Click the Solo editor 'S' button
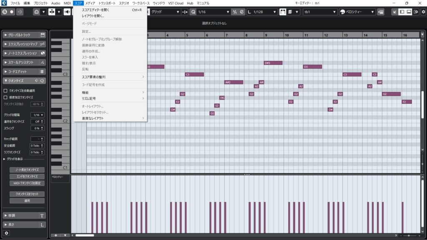The height and width of the screenshot is (240, 427). tap(4, 12)
